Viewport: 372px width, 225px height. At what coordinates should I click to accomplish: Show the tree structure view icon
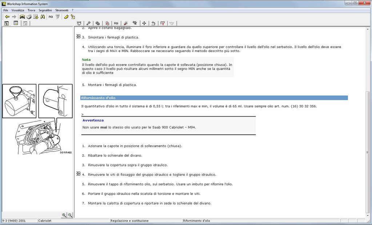point(7,23)
